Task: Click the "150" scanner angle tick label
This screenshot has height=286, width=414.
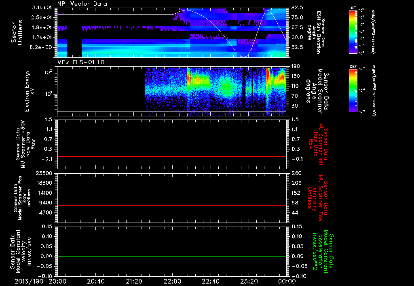Action: click(x=296, y=76)
